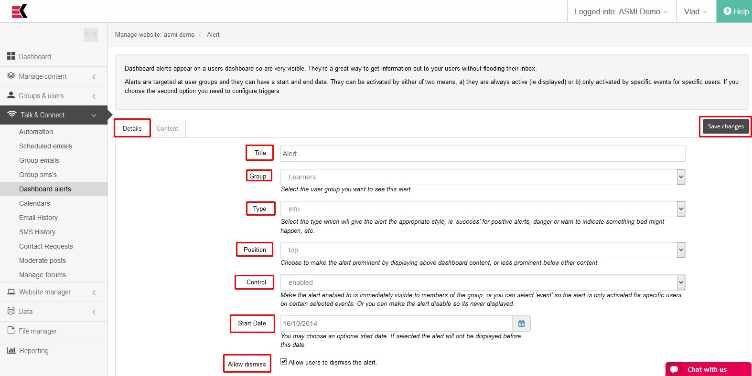
Task: Switch to the Content tab
Action: pos(167,128)
